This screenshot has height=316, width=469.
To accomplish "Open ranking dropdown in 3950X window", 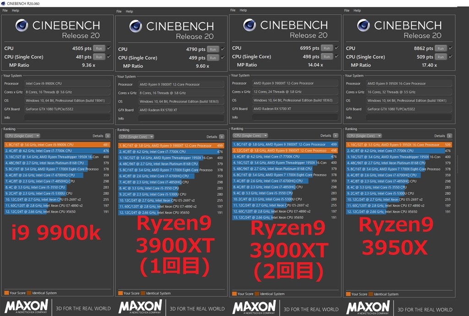I will (364, 136).
